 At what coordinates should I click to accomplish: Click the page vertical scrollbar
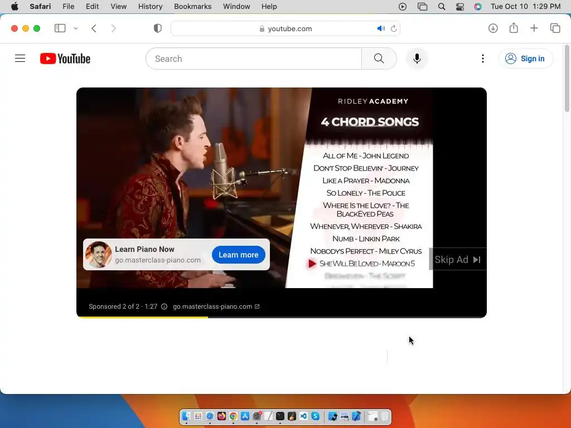567,78
